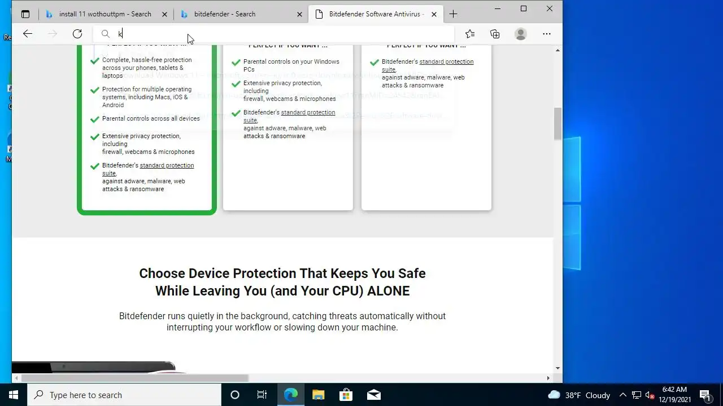Click 'Parental controls on your Windows PCs' text
This screenshot has width=723, height=406.
pyautogui.click(x=291, y=65)
